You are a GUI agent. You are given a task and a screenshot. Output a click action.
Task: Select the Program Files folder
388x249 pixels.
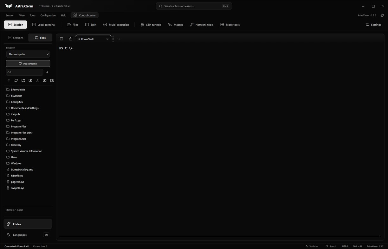[x=28, y=127]
